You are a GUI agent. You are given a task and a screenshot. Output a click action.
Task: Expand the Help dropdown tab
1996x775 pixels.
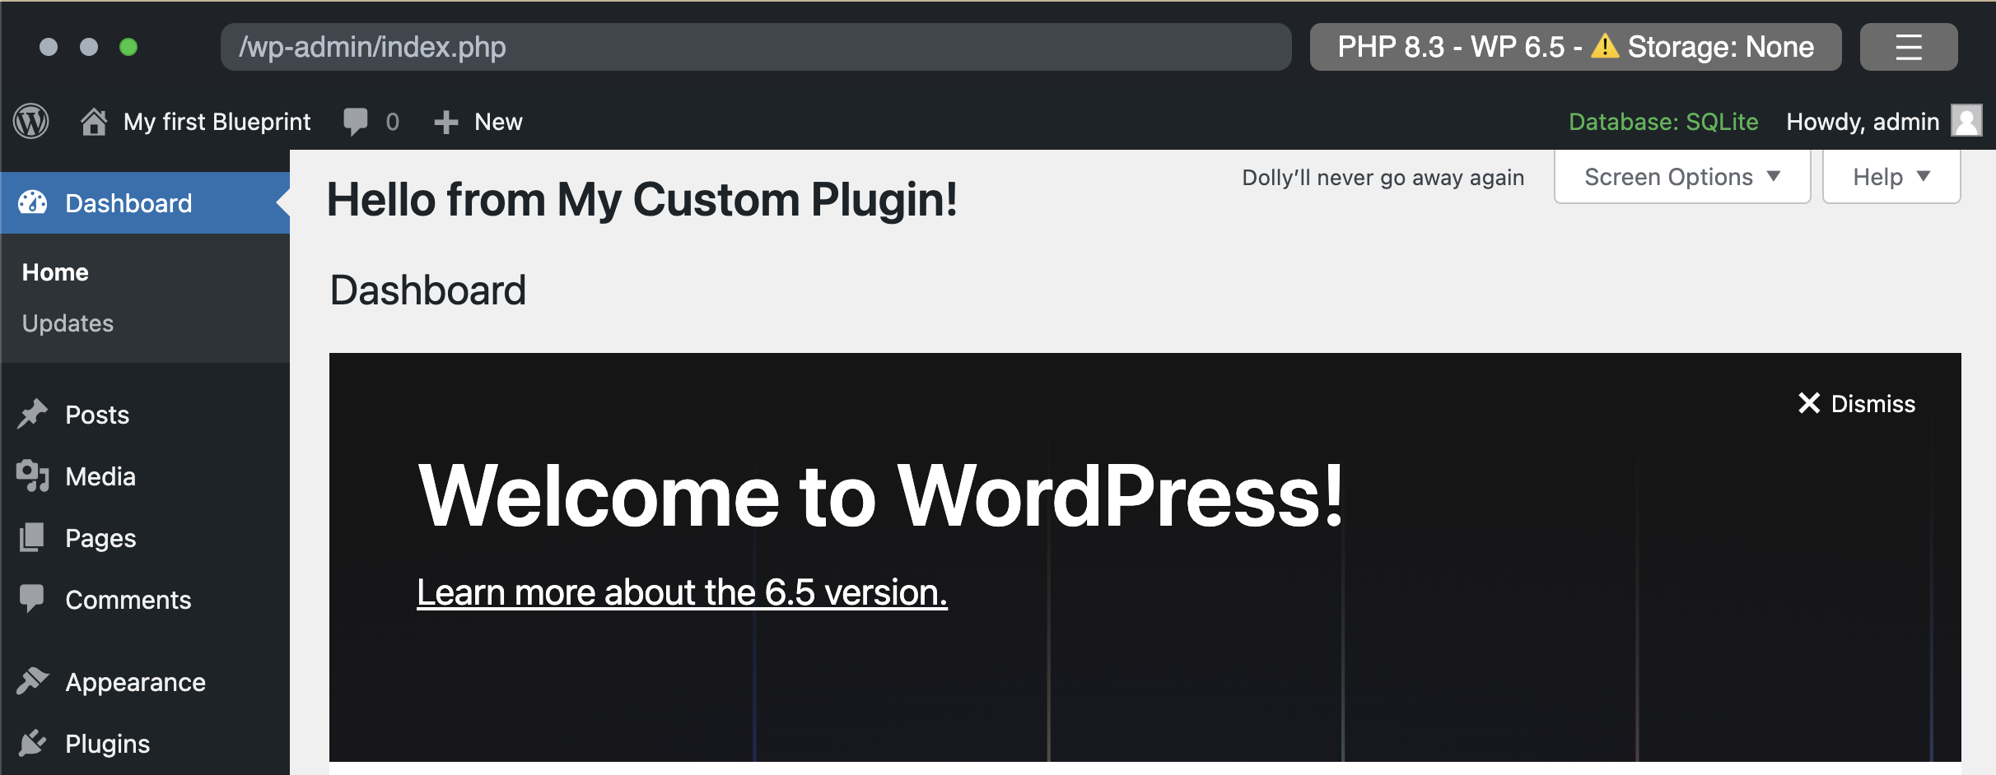tap(1891, 177)
